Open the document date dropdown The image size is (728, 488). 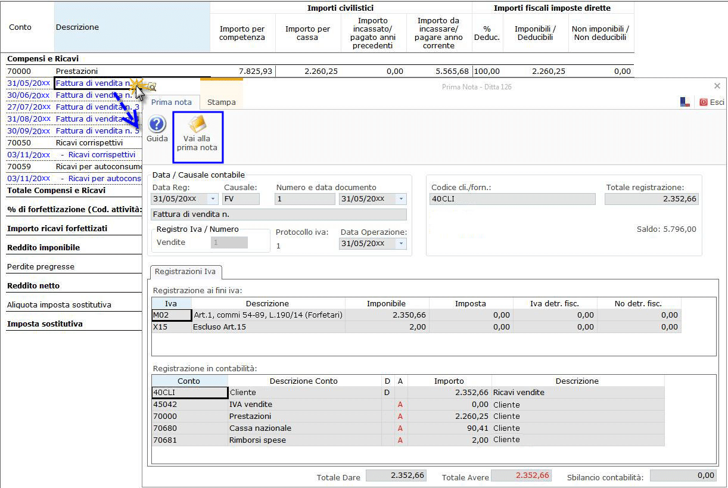tap(402, 199)
